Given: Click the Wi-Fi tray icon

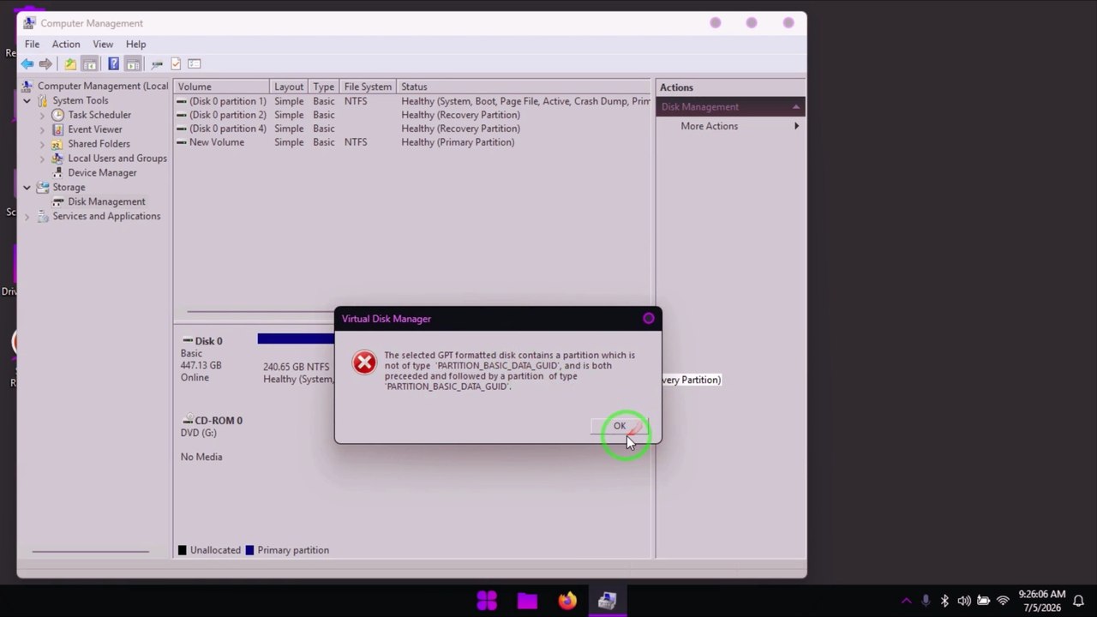Looking at the screenshot, I should pyautogui.click(x=1003, y=601).
